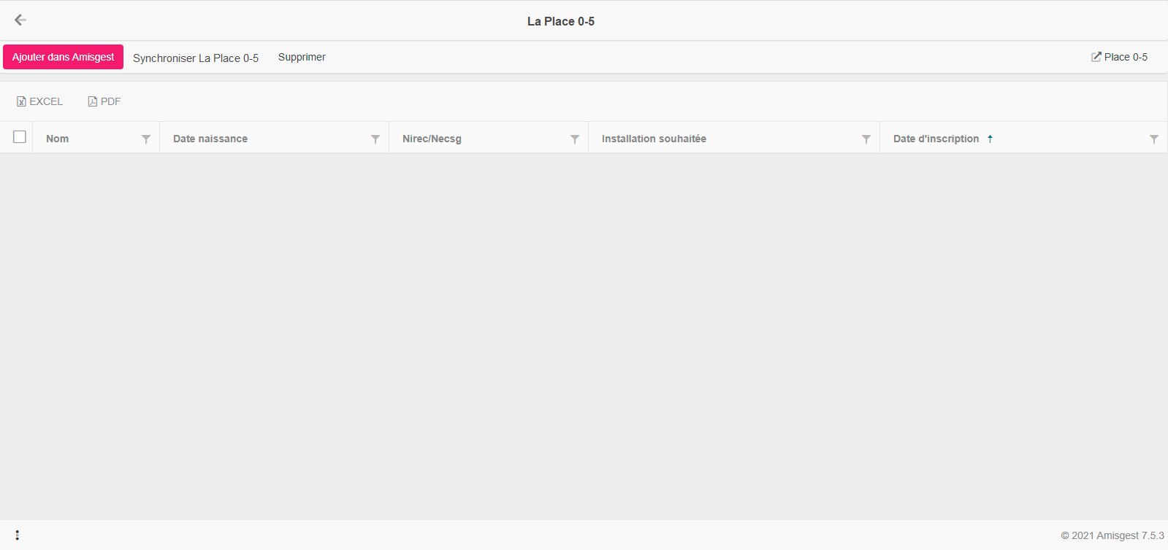Sort by Nirec/Necsg column header

tap(432, 139)
